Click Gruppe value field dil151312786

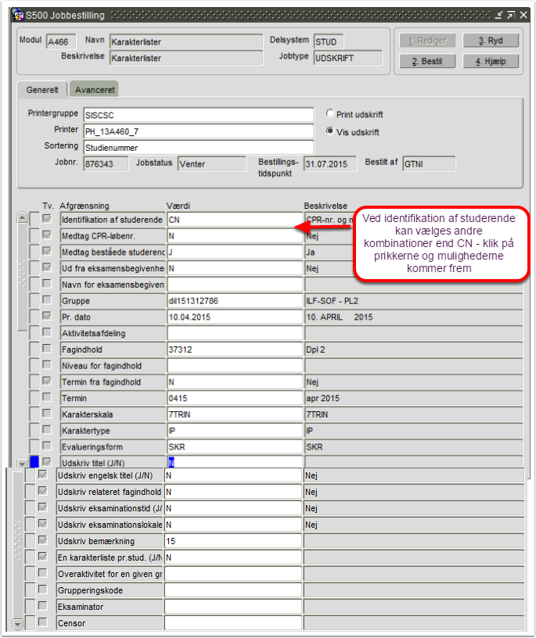(x=235, y=301)
